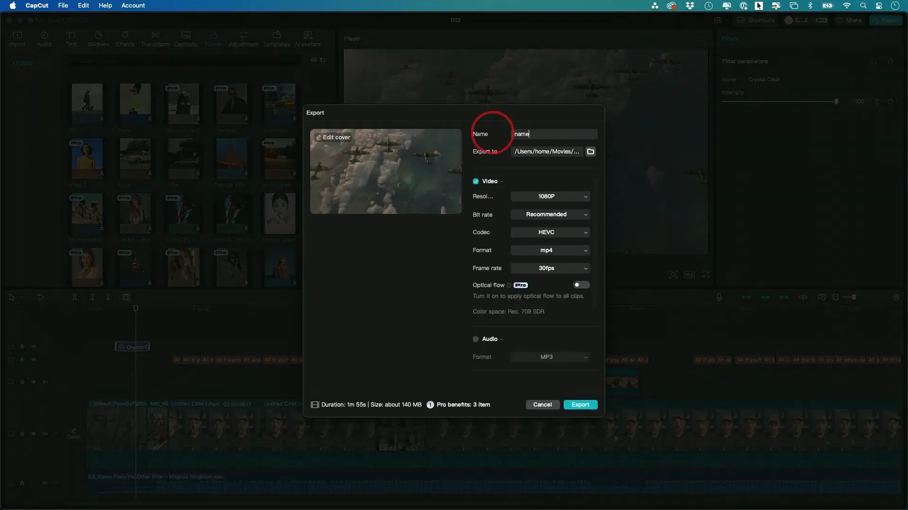Click the Captions tool icon
This screenshot has width=908, height=510.
point(186,38)
